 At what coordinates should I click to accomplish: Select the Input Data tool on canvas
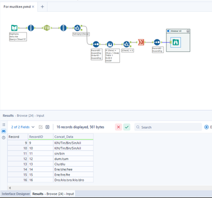[14, 28]
